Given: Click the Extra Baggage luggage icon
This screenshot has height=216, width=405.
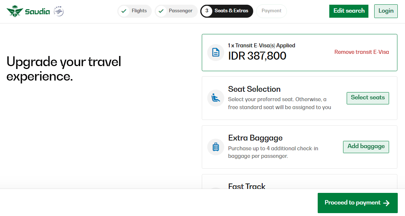Looking at the screenshot, I should (216, 147).
